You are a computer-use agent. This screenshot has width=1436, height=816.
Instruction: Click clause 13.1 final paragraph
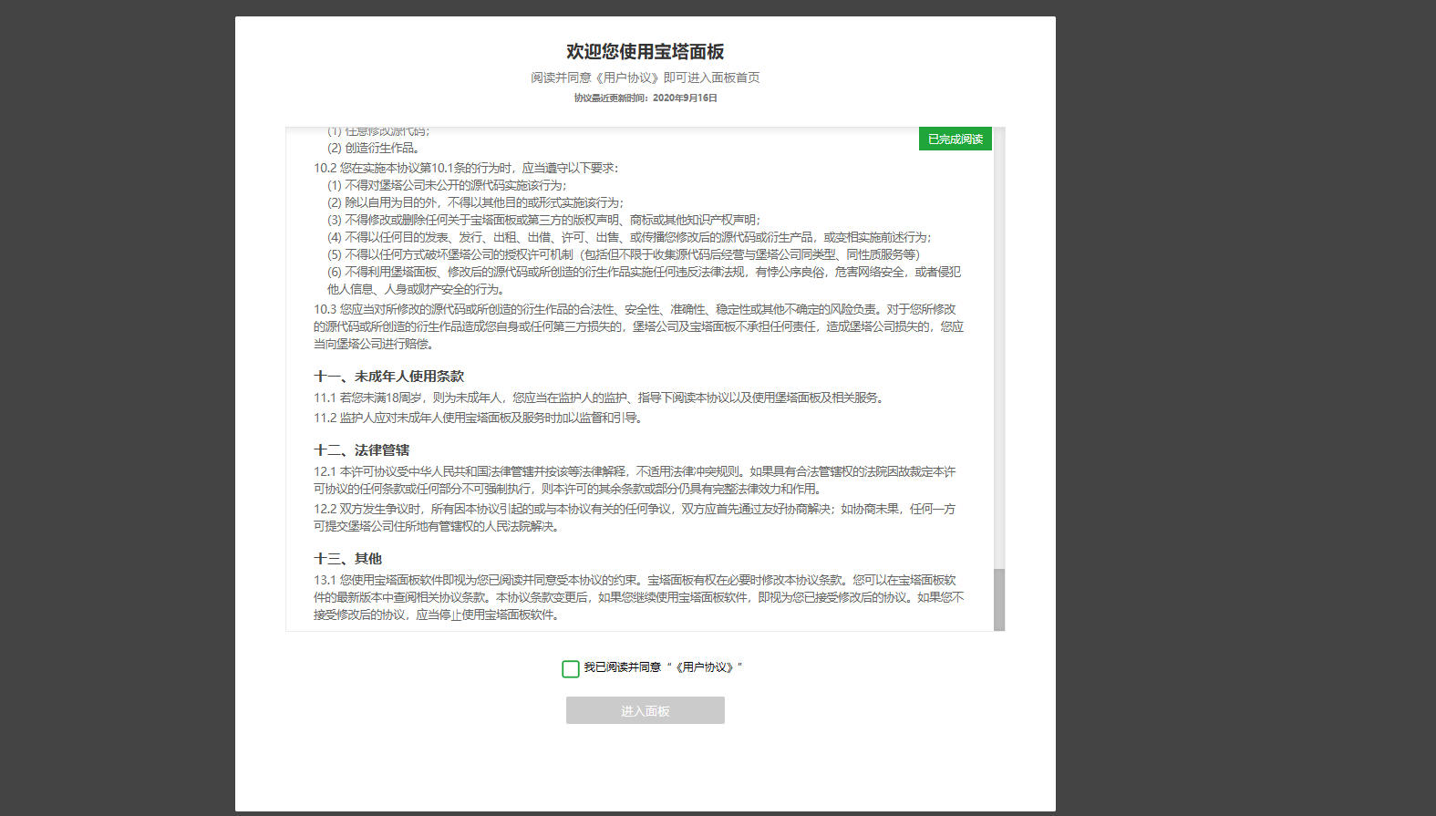click(x=639, y=597)
